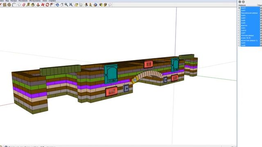
Task: Sort layers by Название column header
Action: coord(242,5)
